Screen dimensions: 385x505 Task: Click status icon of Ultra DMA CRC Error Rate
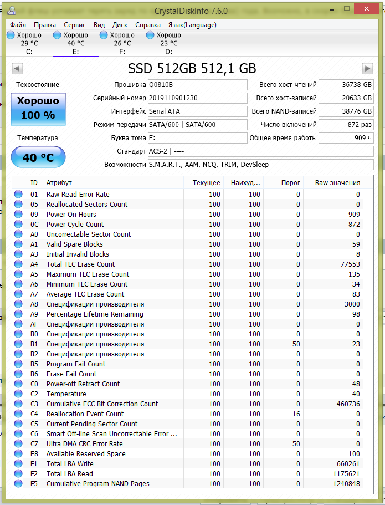click(x=18, y=444)
